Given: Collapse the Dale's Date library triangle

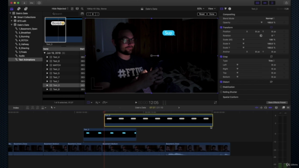Looking at the screenshot, I should tap(10, 14).
